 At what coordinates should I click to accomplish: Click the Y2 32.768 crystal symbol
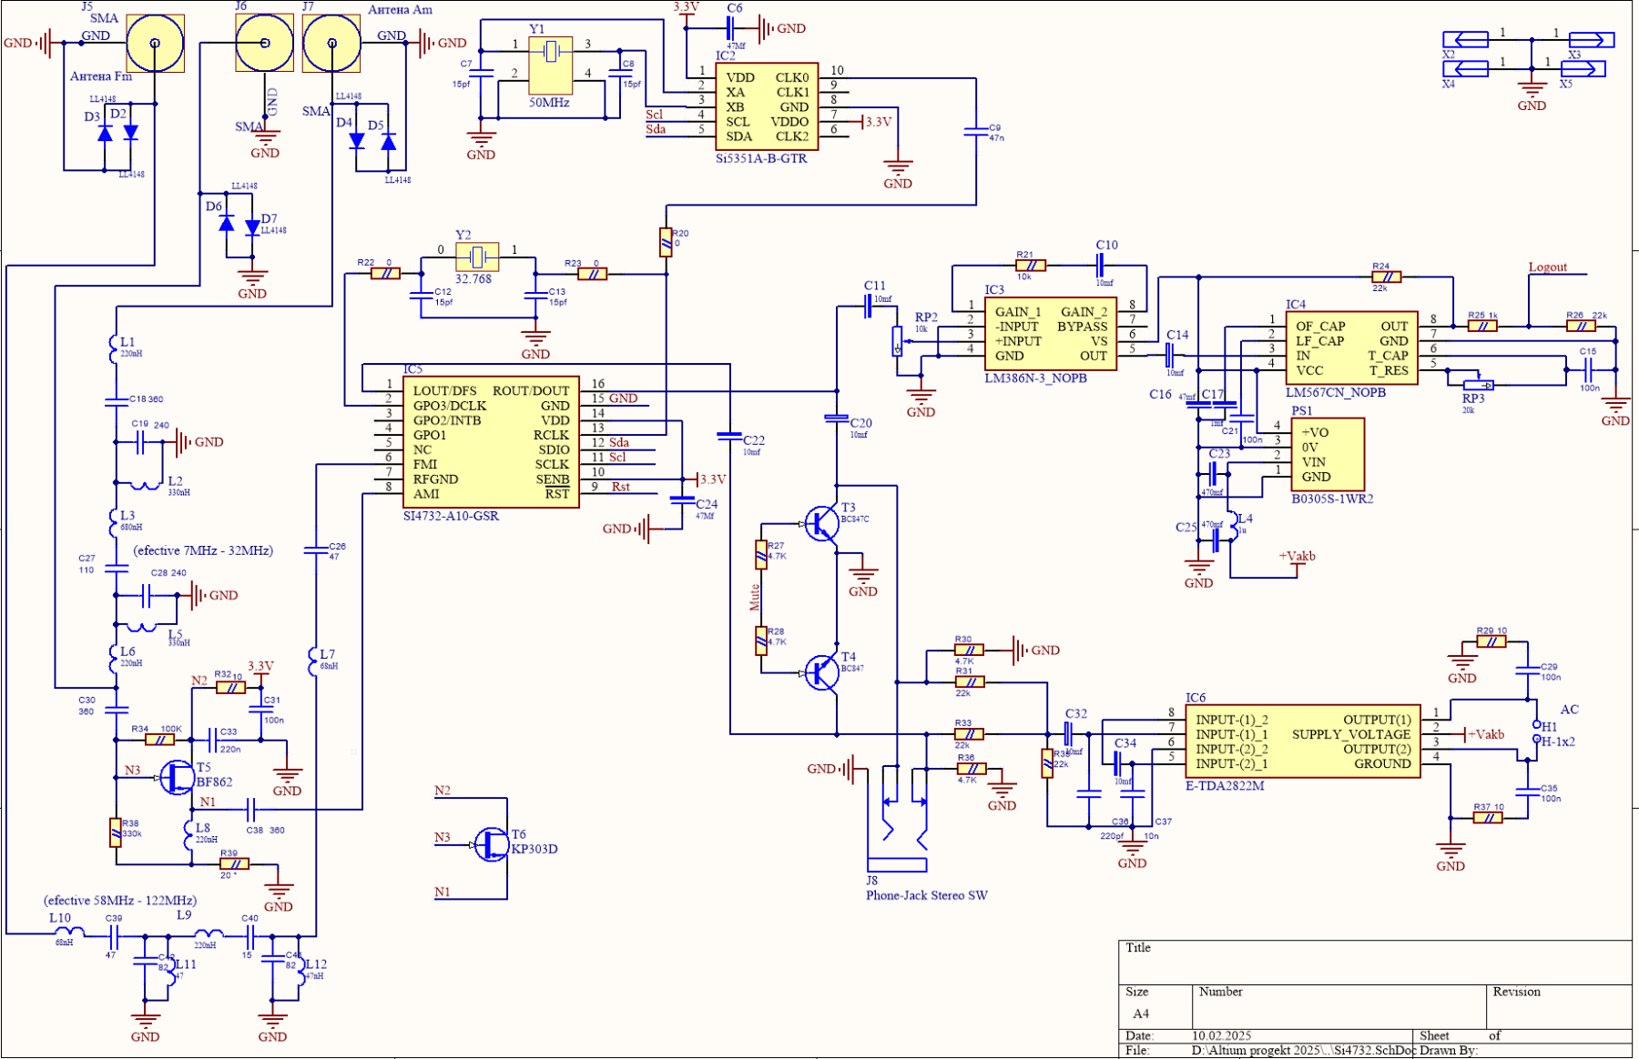477,257
